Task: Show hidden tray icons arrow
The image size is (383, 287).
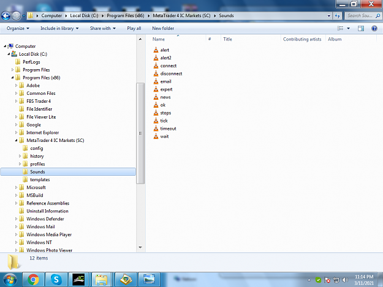Action: [x=309, y=280]
